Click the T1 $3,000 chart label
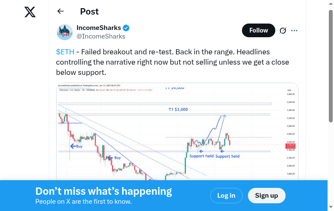 [178, 110]
